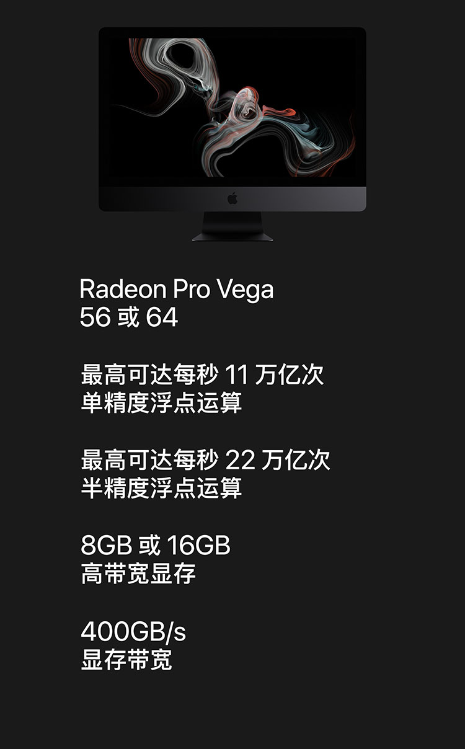465x749 pixels.
Task: Click the number 64 in the heading
Action: [162, 317]
